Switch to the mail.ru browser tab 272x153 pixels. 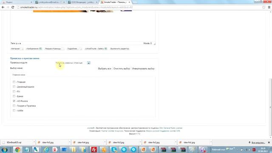click(x=50, y=2)
